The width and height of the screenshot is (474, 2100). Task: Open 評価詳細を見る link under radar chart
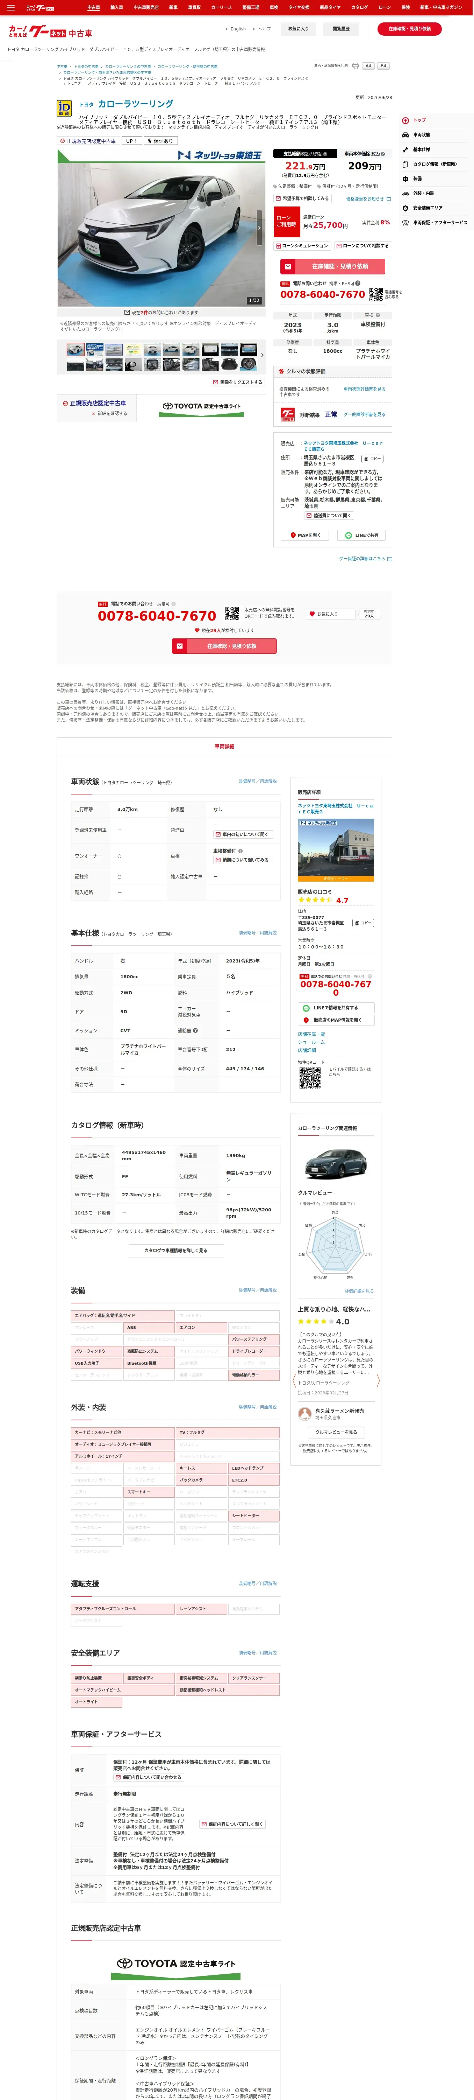click(x=359, y=1291)
